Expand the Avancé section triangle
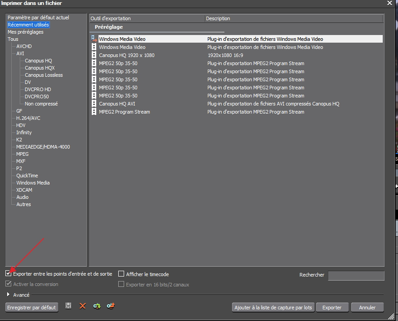 point(8,295)
